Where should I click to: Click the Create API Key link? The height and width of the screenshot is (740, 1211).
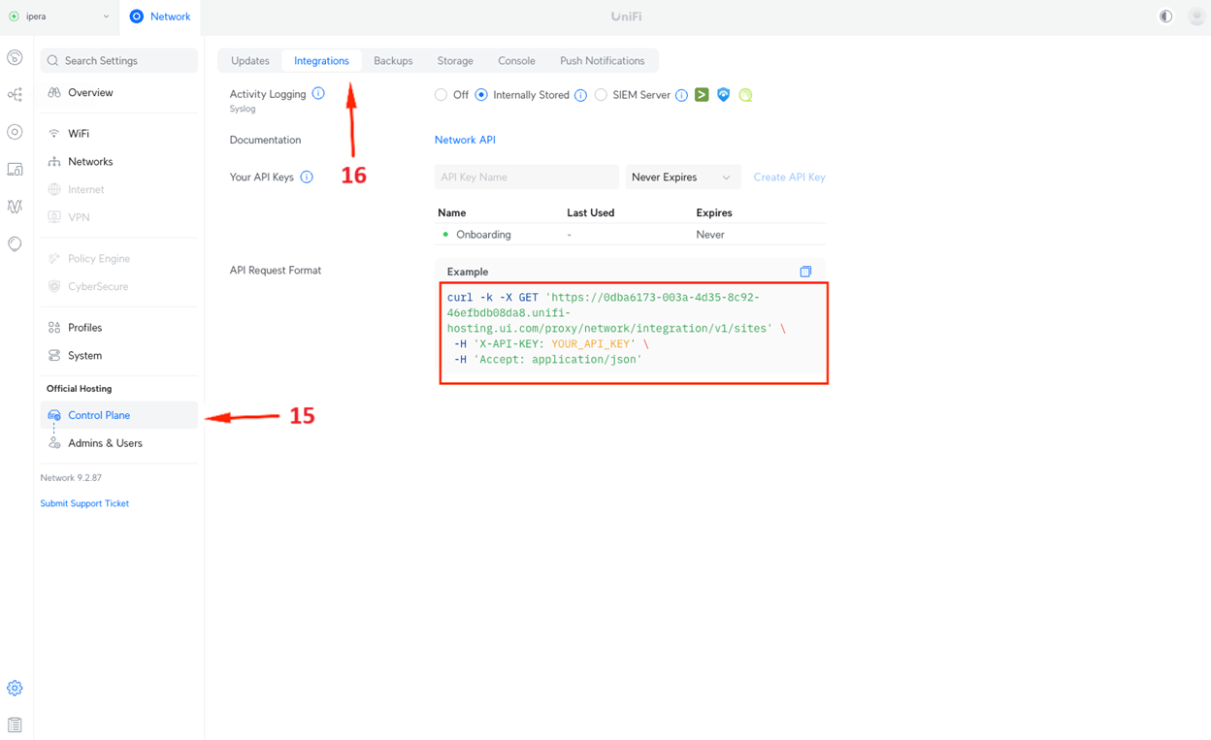(789, 177)
